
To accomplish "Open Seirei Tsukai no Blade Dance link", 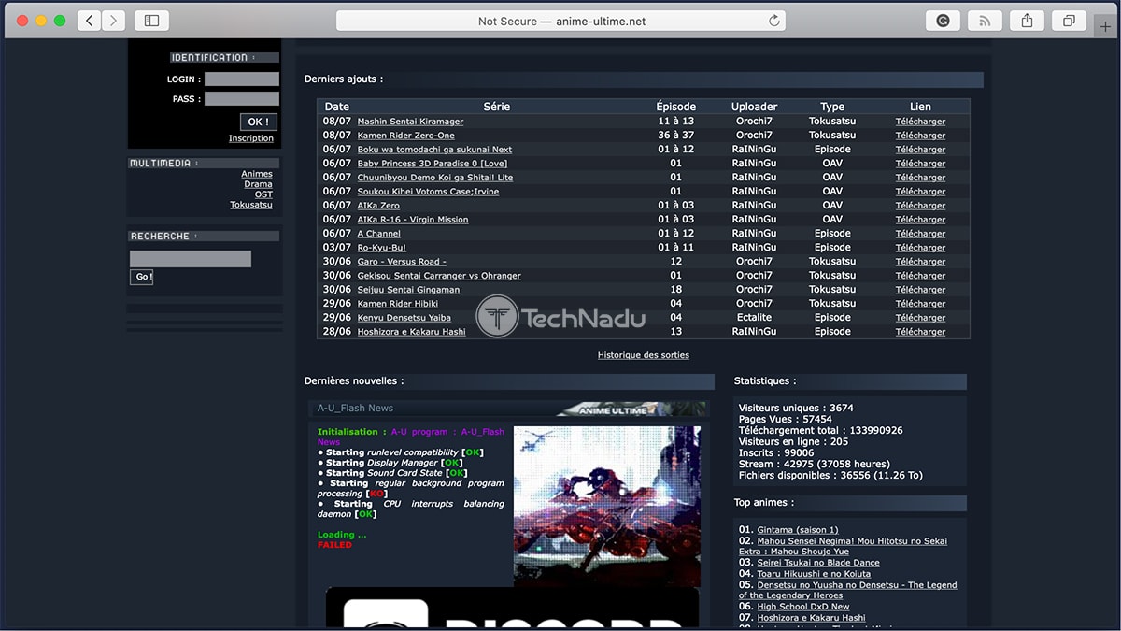I will (x=818, y=563).
